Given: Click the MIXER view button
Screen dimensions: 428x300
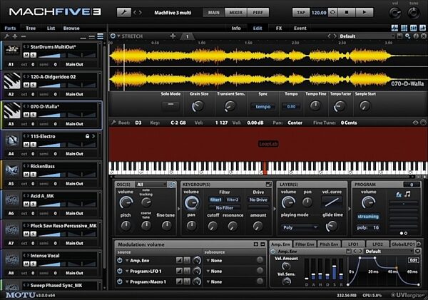Looking at the screenshot, I should pos(235,13).
